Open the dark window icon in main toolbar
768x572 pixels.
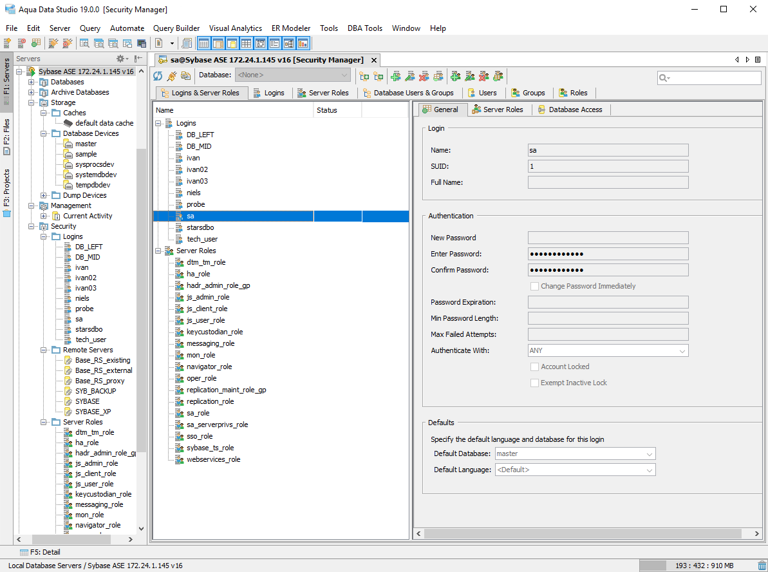click(142, 44)
